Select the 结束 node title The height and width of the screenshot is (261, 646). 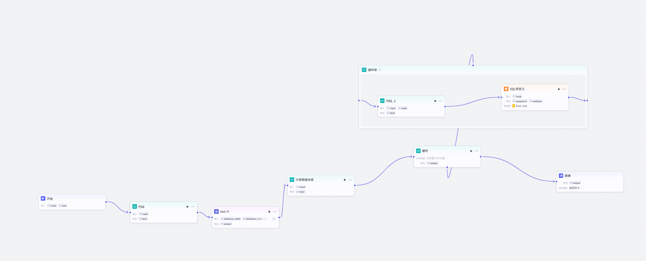click(567, 176)
